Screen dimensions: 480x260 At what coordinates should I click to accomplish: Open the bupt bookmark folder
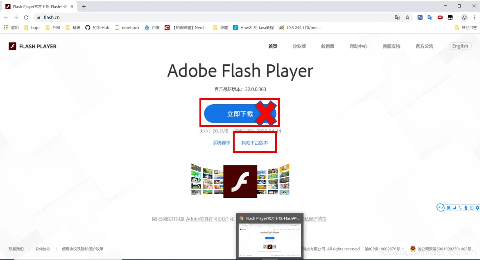(x=32, y=27)
